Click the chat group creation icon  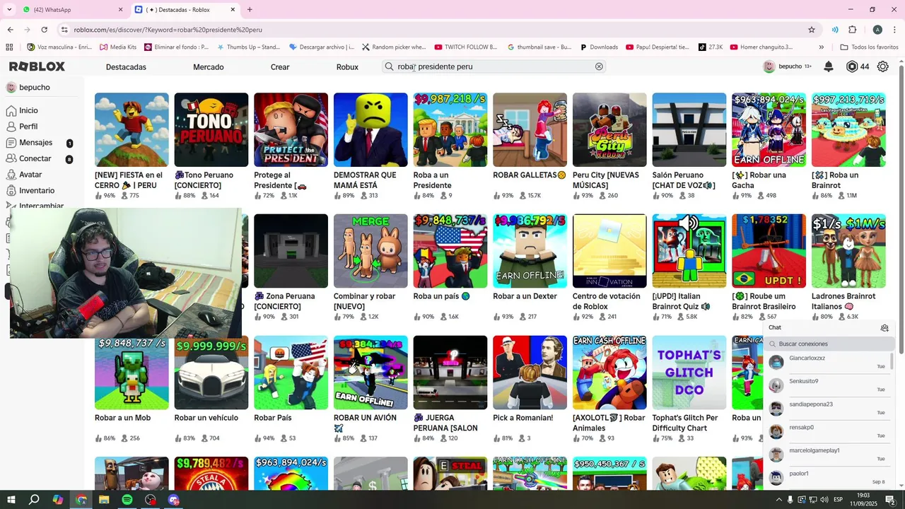click(884, 328)
